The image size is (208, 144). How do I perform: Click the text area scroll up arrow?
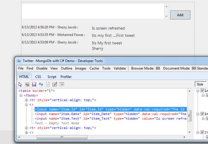pyautogui.click(x=166, y=6)
